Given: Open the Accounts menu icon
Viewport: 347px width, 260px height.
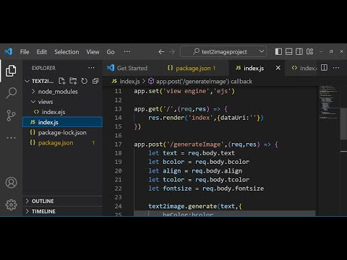Looking at the screenshot, I should [11, 183].
